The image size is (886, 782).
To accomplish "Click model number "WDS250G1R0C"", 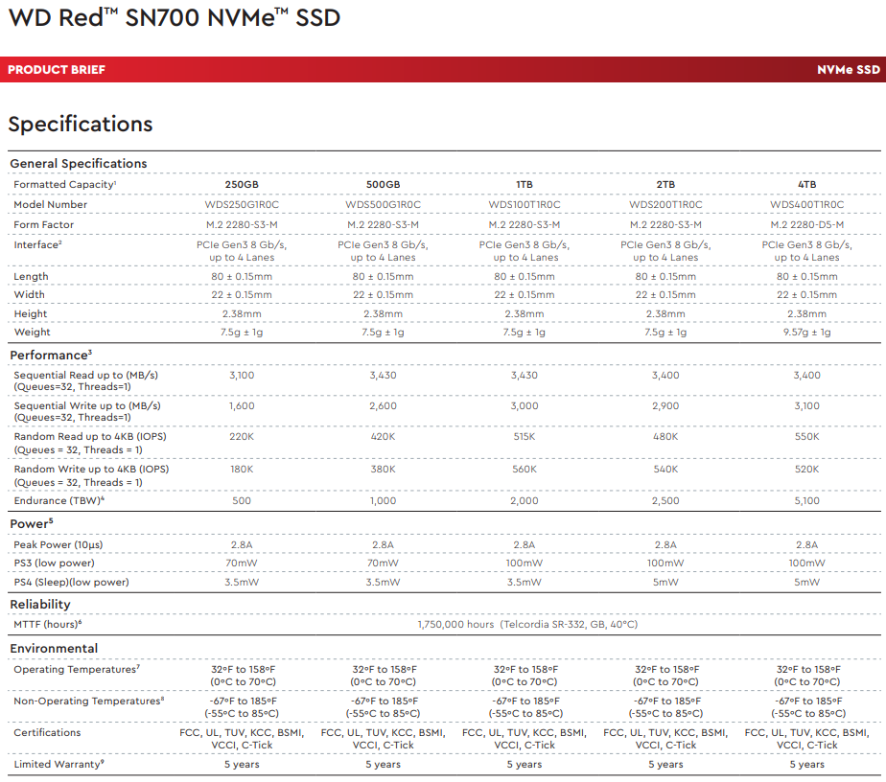I will pyautogui.click(x=242, y=204).
